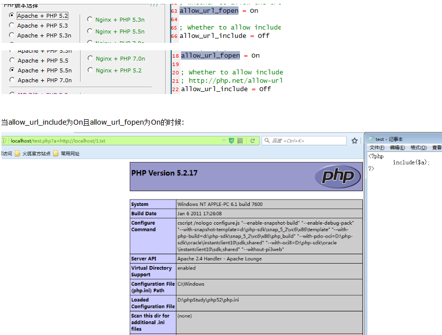The width and height of the screenshot is (442, 335).
Task: Click line number 64 in the gutter
Action: tap(174, 20)
